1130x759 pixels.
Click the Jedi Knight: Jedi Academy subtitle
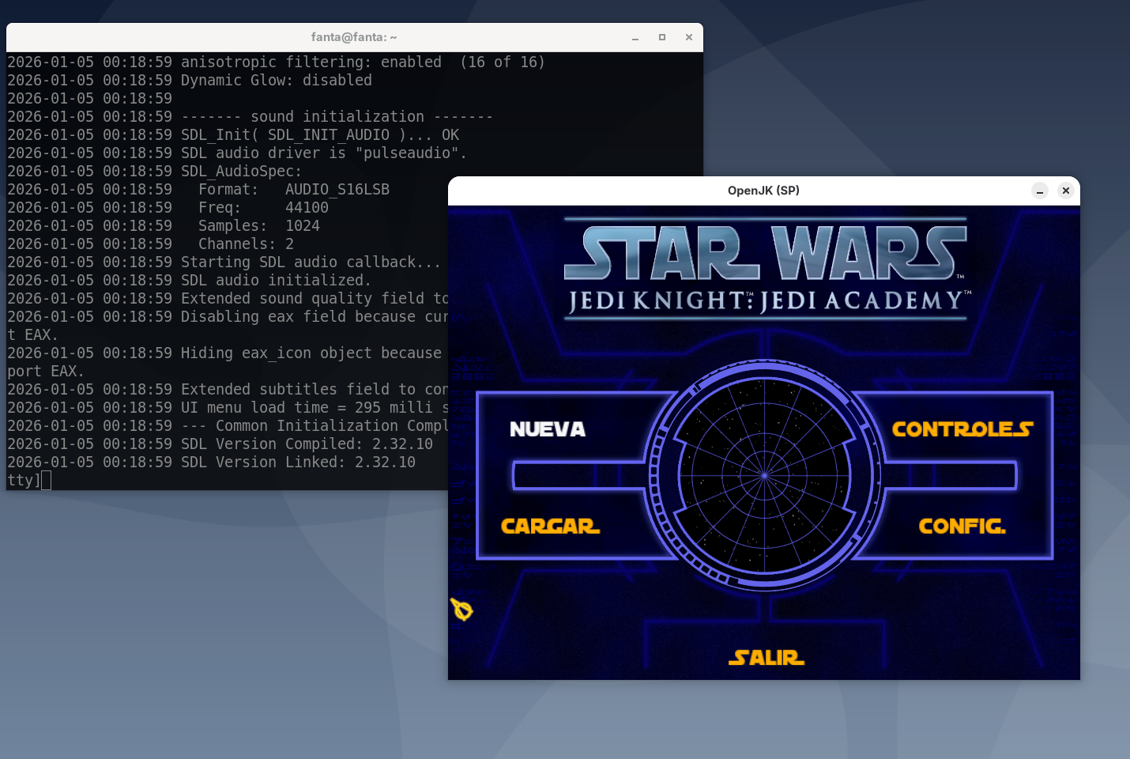tap(765, 301)
